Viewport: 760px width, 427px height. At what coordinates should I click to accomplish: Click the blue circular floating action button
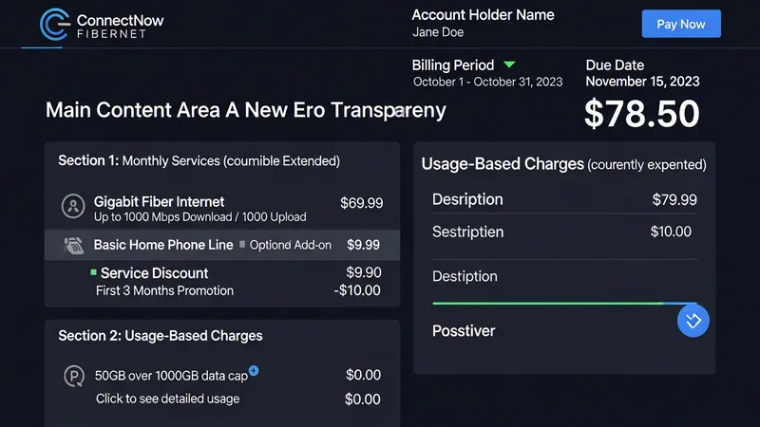(693, 321)
